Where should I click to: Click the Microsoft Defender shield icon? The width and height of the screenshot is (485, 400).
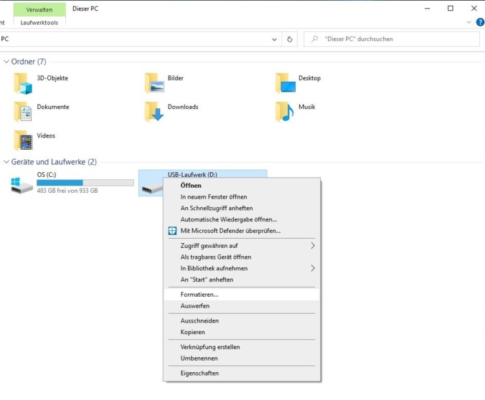point(172,231)
